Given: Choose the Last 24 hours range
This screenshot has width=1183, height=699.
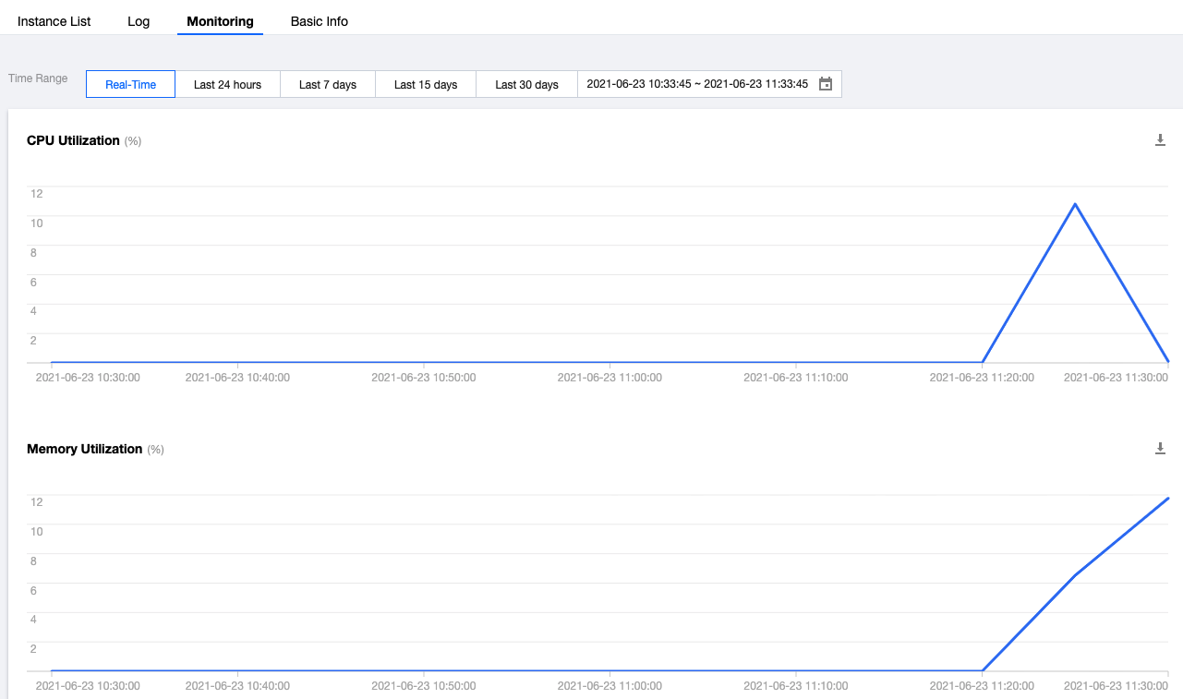Looking at the screenshot, I should click(227, 84).
